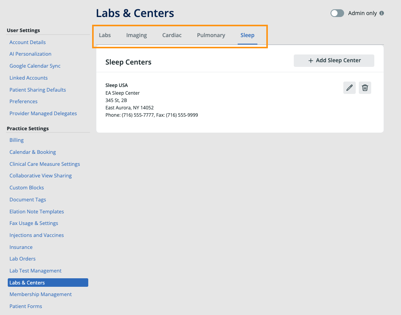Open AI Personalization settings
Viewport: 401px width, 315px height.
click(31, 54)
